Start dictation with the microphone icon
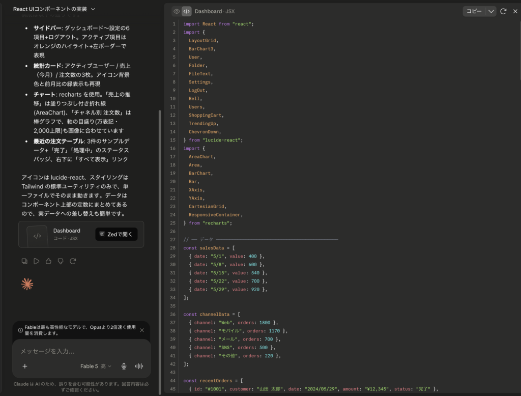The width and height of the screenshot is (521, 396). point(124,366)
